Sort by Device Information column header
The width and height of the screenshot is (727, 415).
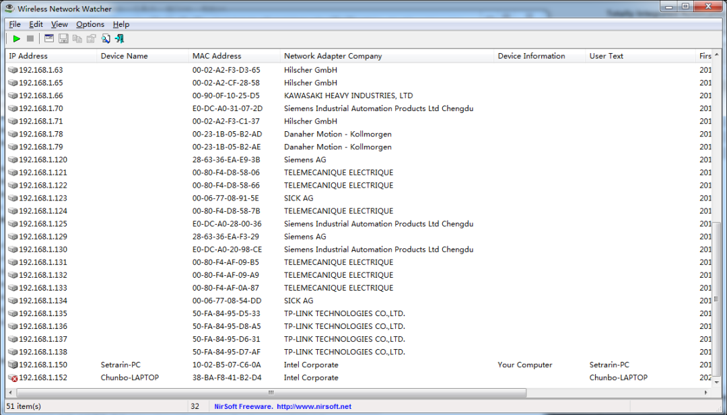(540, 56)
